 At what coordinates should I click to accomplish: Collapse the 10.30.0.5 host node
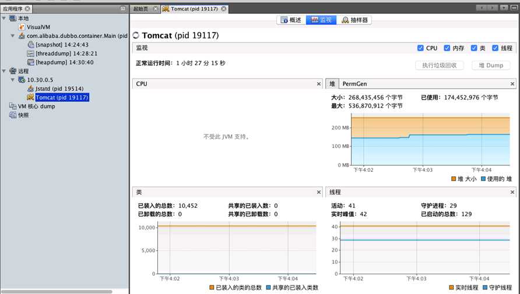pos(13,80)
